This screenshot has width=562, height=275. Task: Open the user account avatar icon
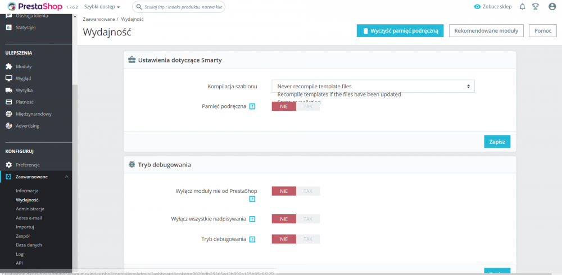click(552, 7)
